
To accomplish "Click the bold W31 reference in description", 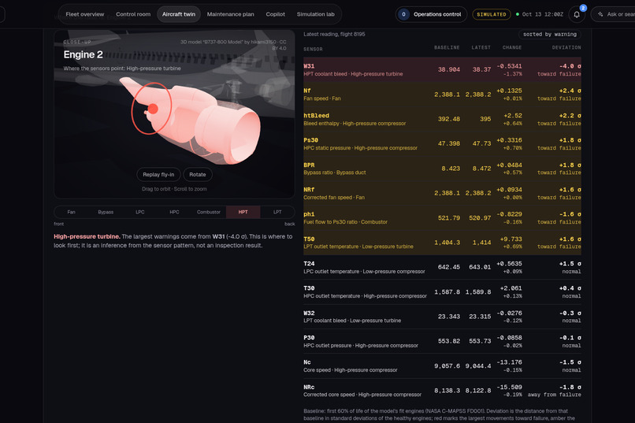I will pos(218,236).
